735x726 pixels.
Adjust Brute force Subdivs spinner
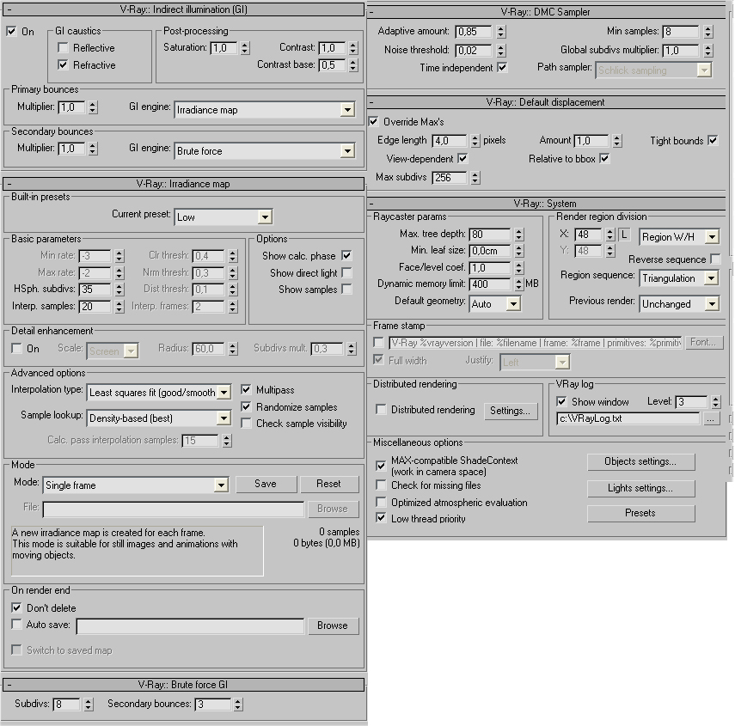click(89, 704)
